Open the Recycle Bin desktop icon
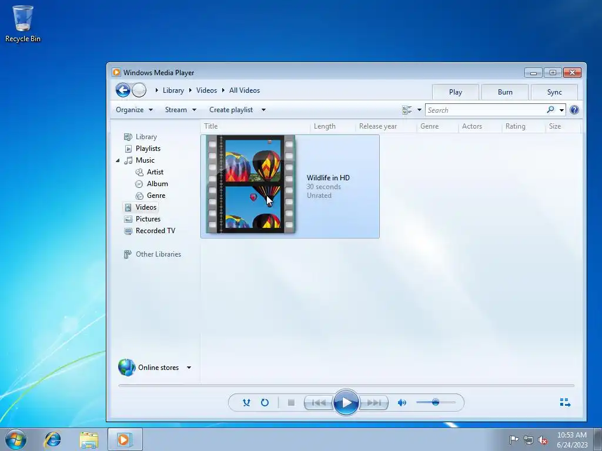Viewport: 602px width, 451px height. point(23,23)
